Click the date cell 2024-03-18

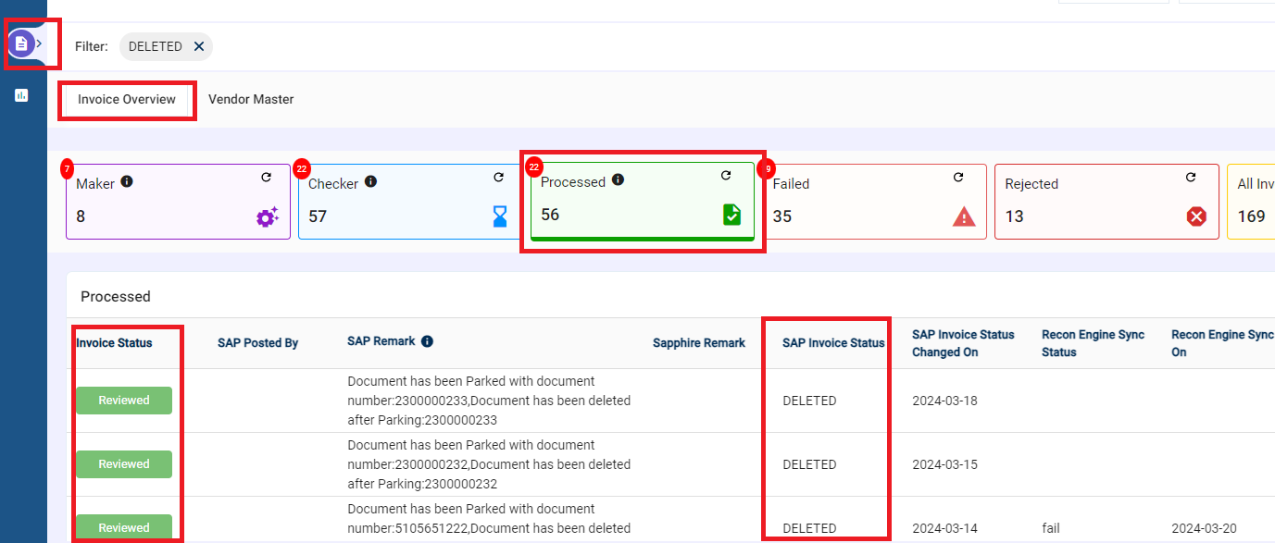pyautogui.click(x=944, y=401)
